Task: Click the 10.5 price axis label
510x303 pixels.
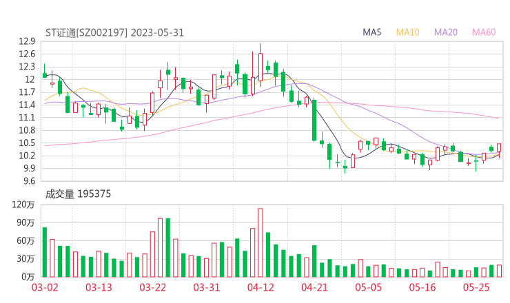Action: pyautogui.click(x=27, y=143)
